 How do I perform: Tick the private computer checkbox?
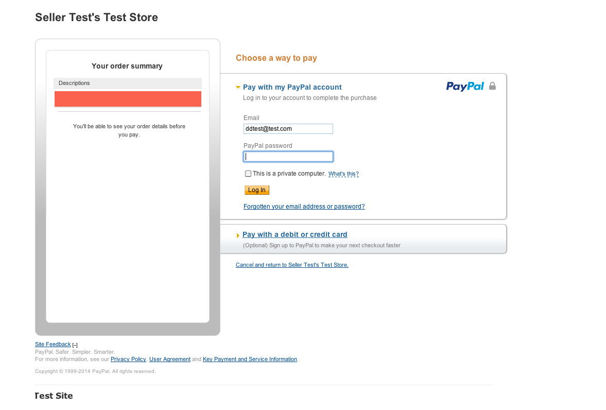click(x=248, y=174)
